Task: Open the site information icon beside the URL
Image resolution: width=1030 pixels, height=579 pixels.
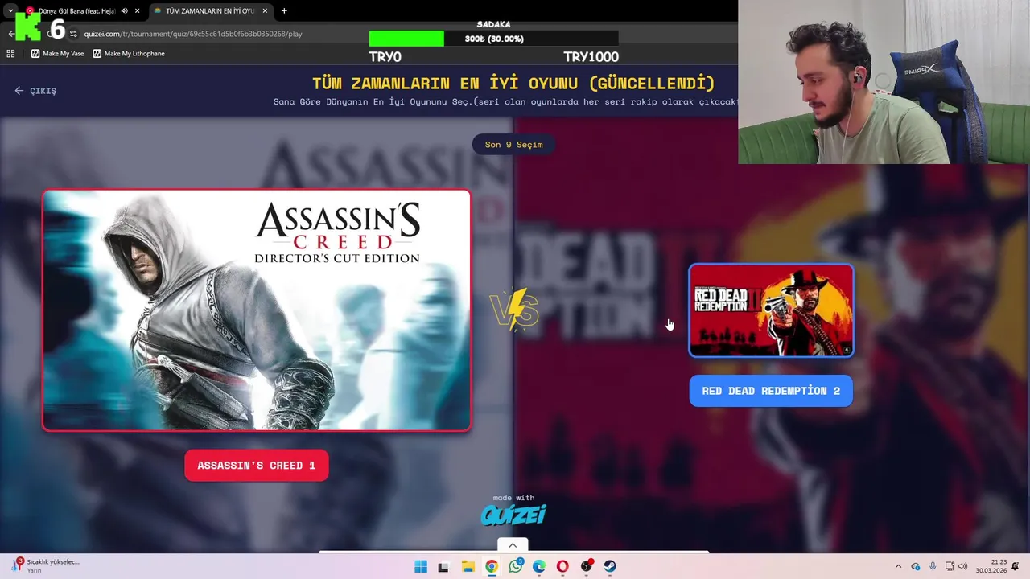Action: [73, 34]
